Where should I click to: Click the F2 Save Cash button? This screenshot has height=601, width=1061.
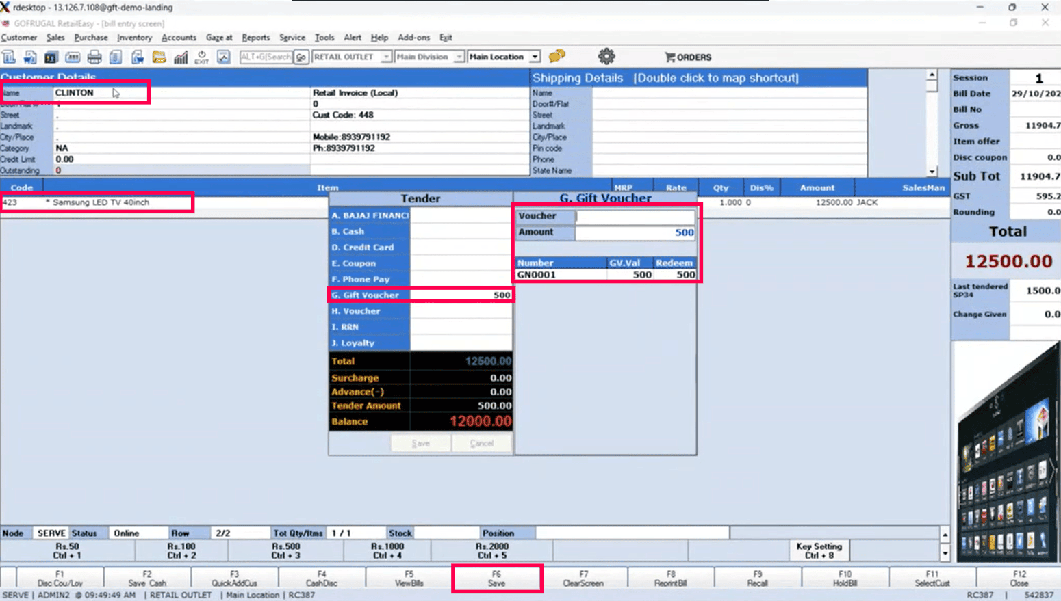[x=147, y=578]
